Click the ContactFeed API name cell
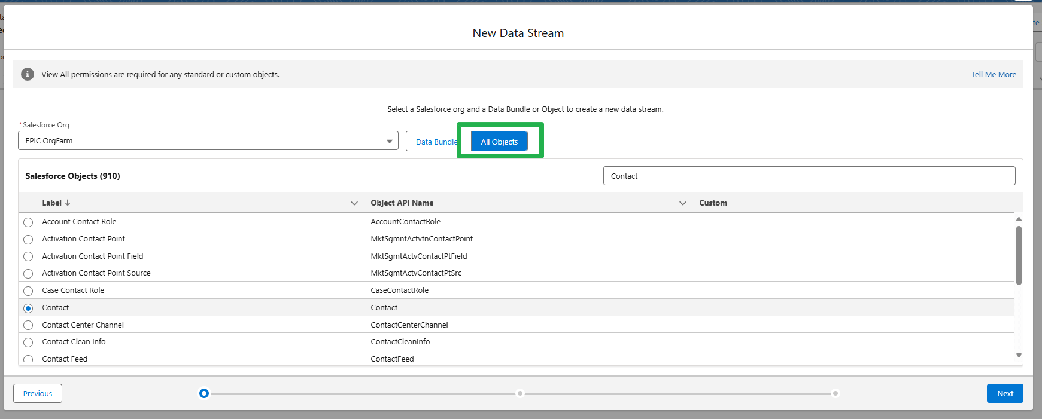This screenshot has height=419, width=1042. click(x=392, y=359)
